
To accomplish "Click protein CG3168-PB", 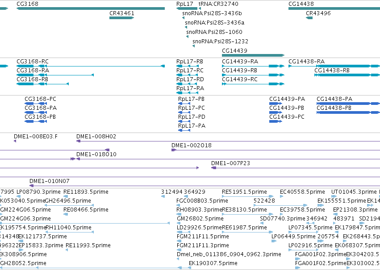I will pos(36,121).
